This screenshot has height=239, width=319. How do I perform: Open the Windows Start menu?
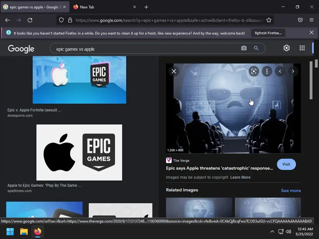point(10,232)
